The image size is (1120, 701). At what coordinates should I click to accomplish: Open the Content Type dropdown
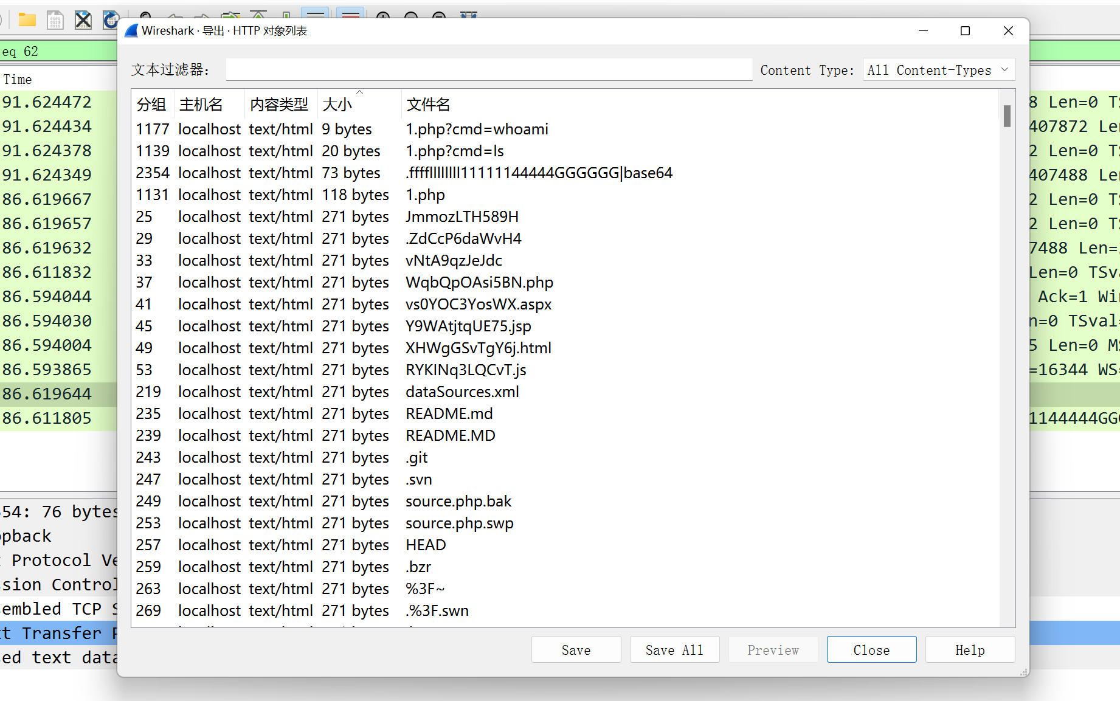[939, 70]
